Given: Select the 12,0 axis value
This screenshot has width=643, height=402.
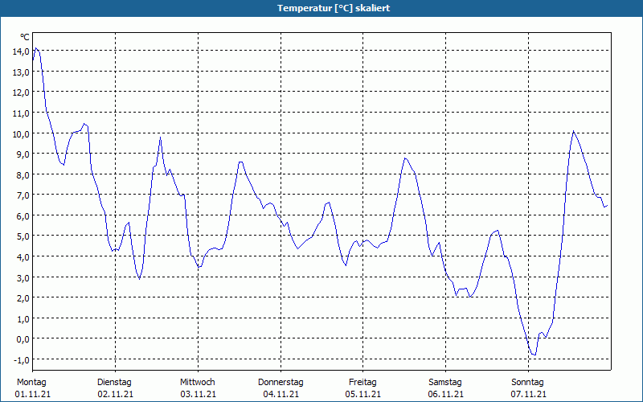Looking at the screenshot, I should [x=21, y=92].
